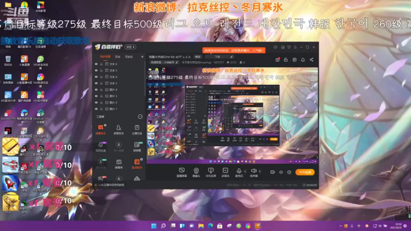This screenshot has height=231, width=411.
Task: Hide the 文本 5 layer with its eye
Action: coord(96,70)
